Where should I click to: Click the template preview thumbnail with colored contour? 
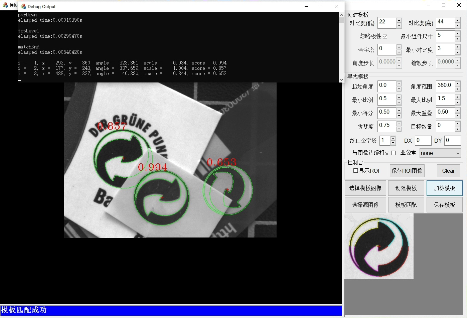(x=379, y=247)
